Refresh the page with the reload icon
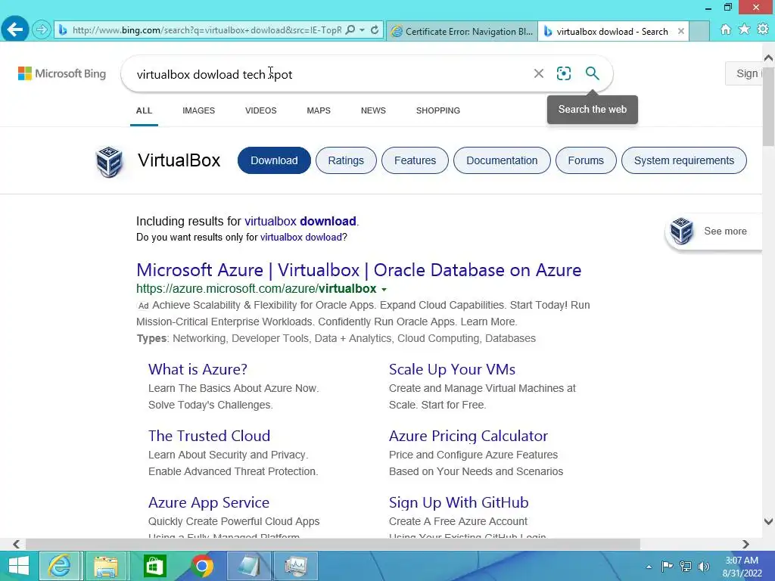Image resolution: width=775 pixels, height=581 pixels. click(x=375, y=30)
